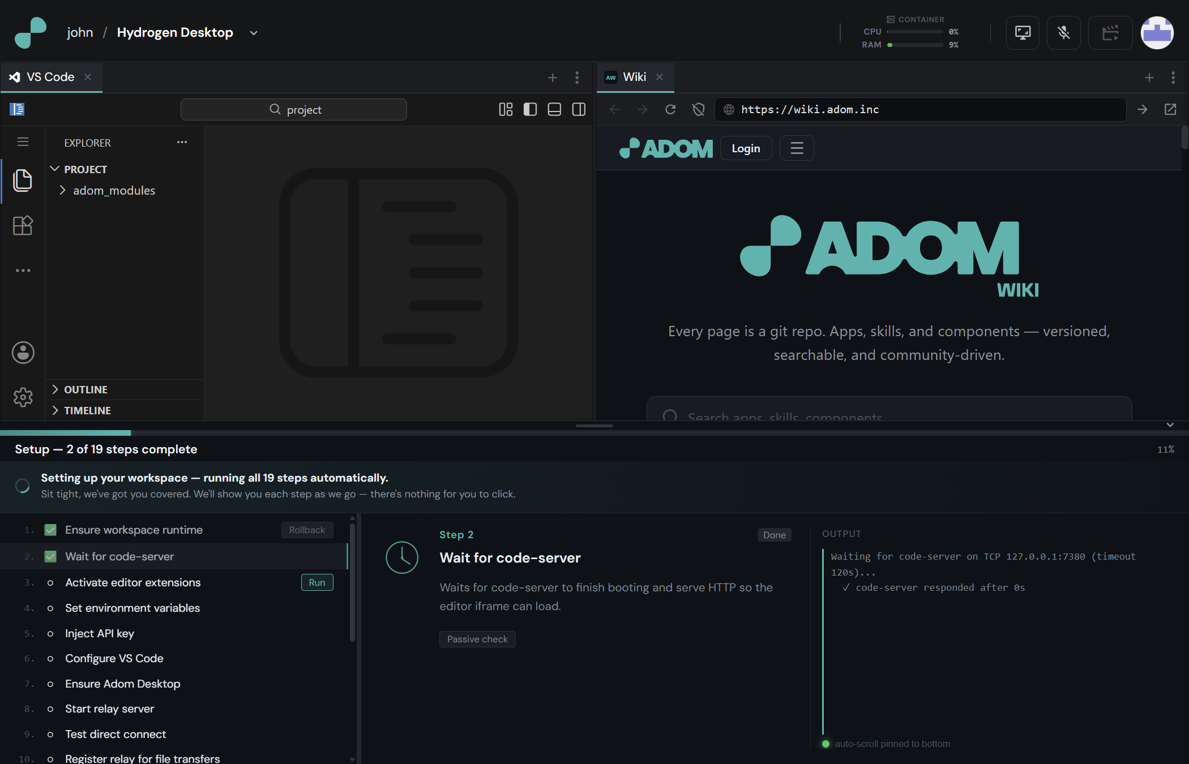Toggle the secondary side bar in VS Code
1189x764 pixels.
579,109
